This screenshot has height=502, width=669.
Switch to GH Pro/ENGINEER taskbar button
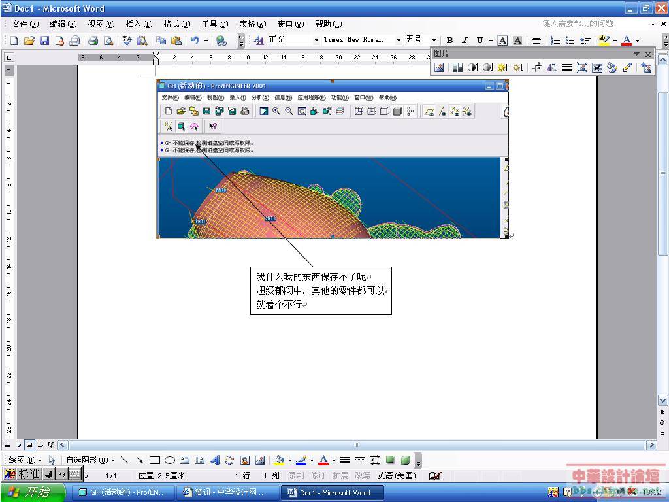click(x=122, y=492)
